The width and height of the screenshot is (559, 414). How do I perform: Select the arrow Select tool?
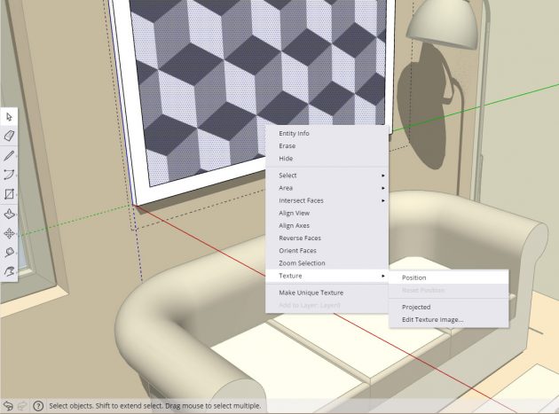tap(10, 116)
